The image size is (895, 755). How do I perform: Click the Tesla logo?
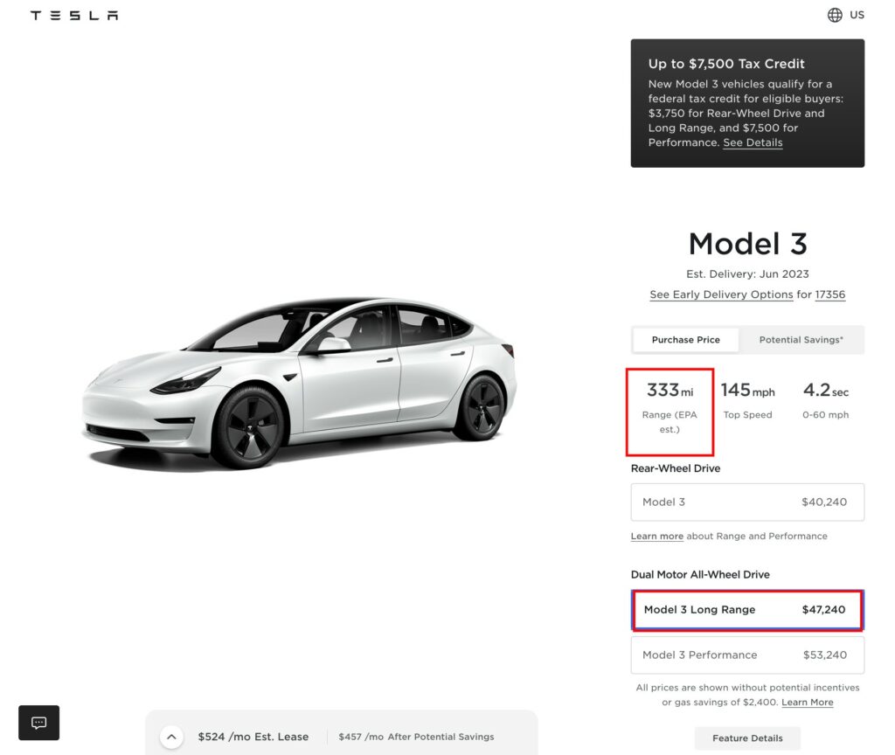pyautogui.click(x=74, y=15)
